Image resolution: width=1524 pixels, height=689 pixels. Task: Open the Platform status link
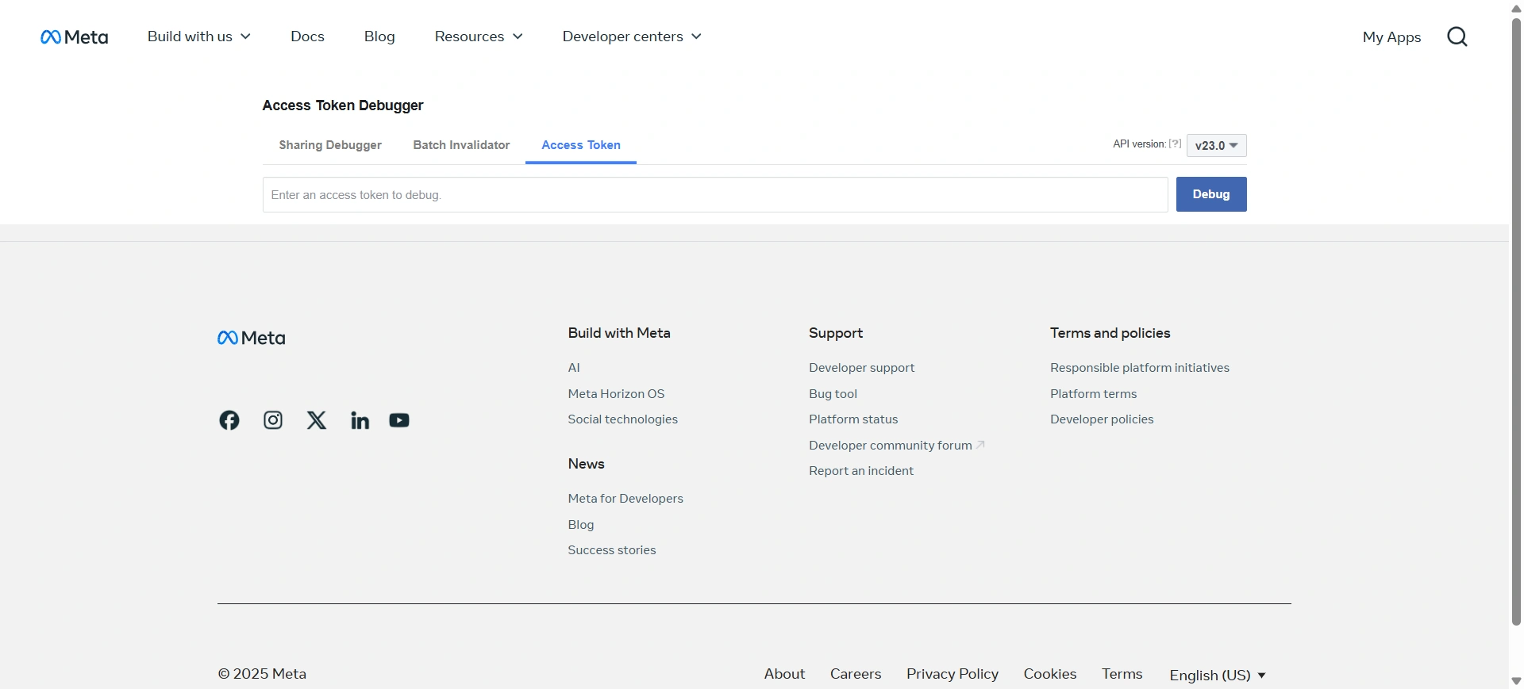[x=853, y=419]
